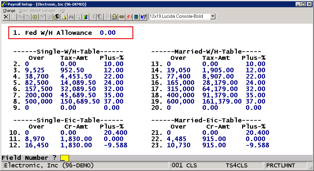Click the yellow chain link icon
The image size is (314, 171).
pyautogui.click(x=122, y=17)
